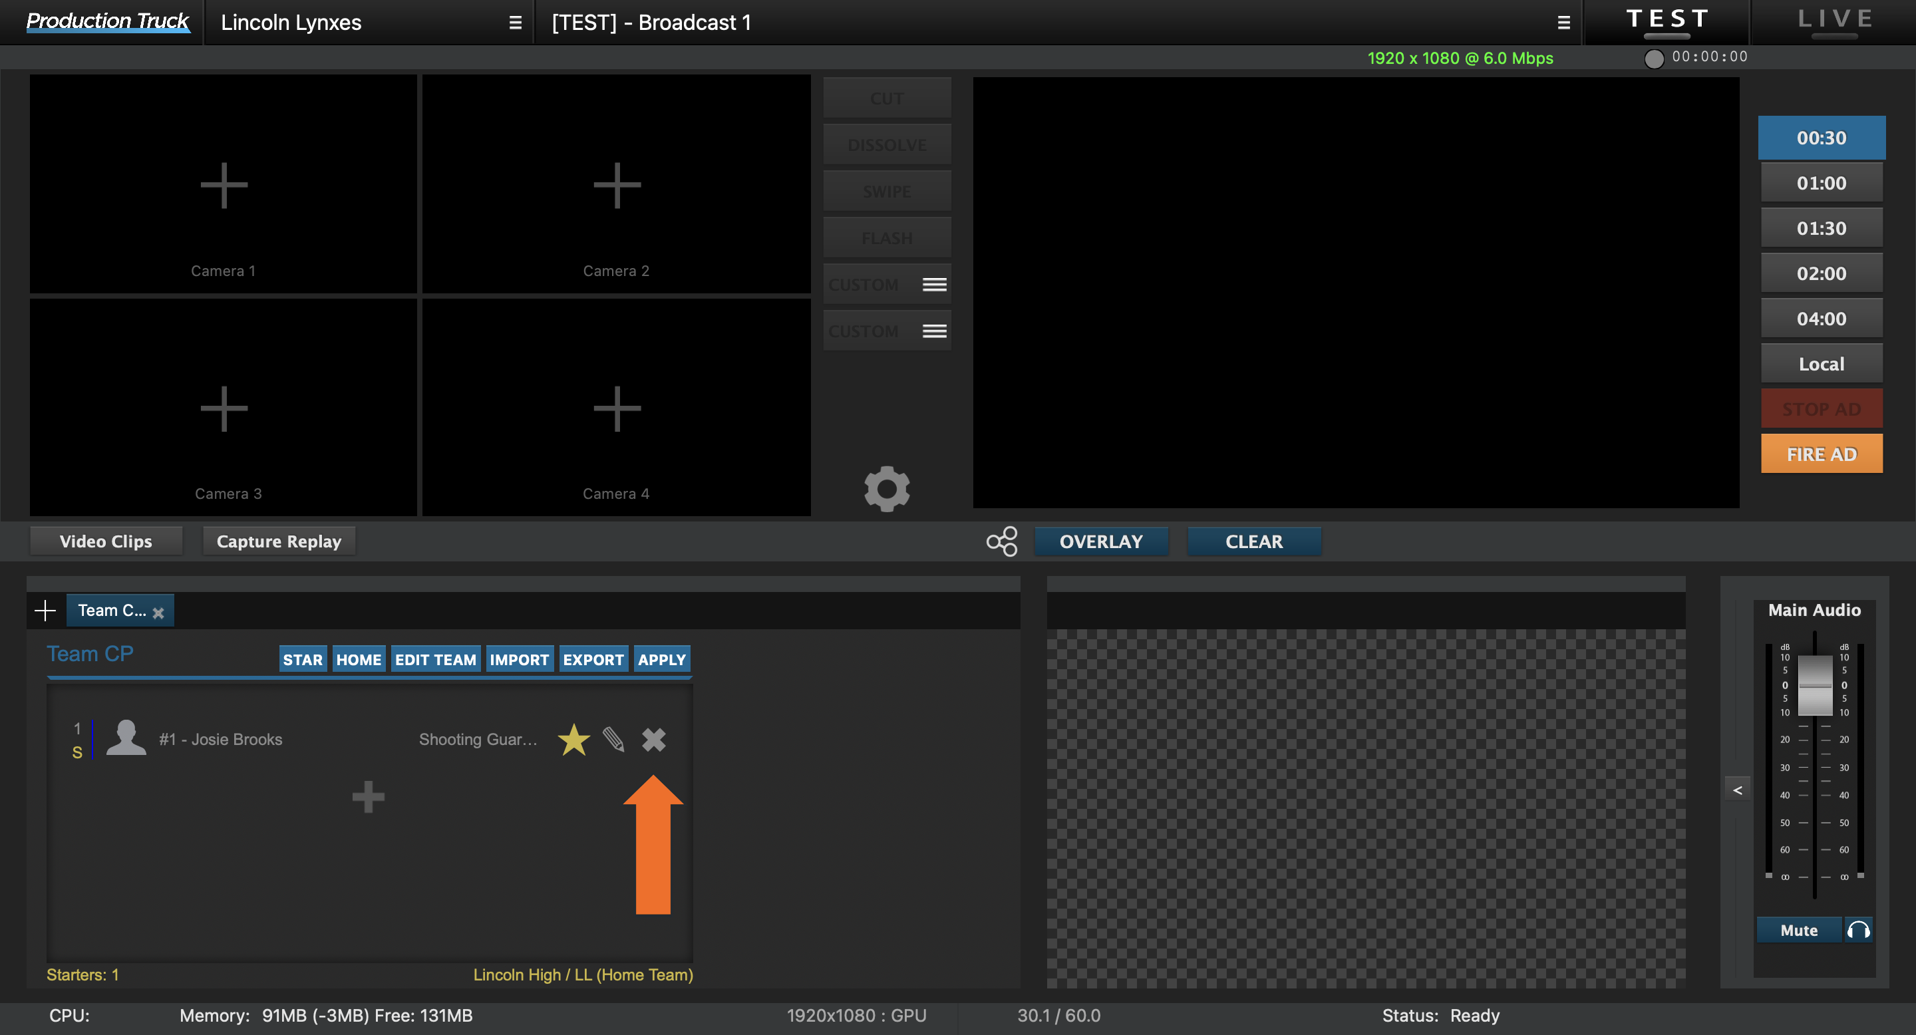
Task: Click the Main Audio fader handle
Action: 1814,686
